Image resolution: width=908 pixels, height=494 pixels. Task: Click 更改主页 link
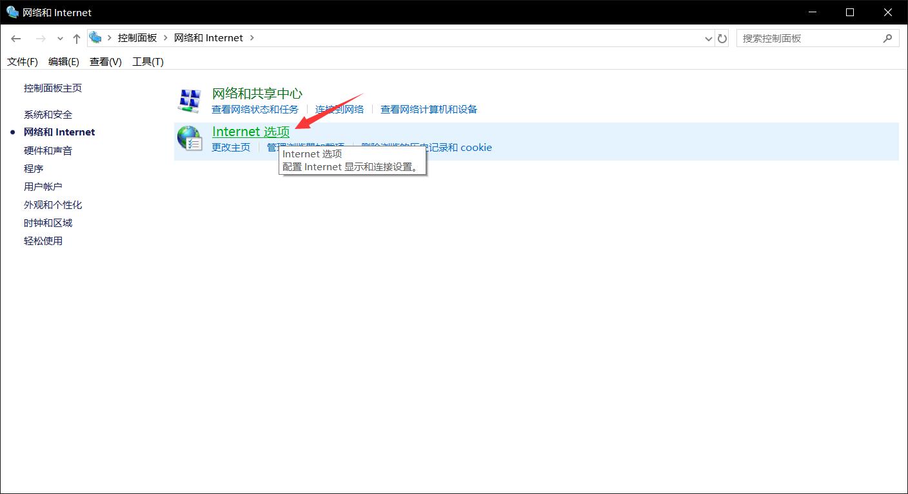231,148
